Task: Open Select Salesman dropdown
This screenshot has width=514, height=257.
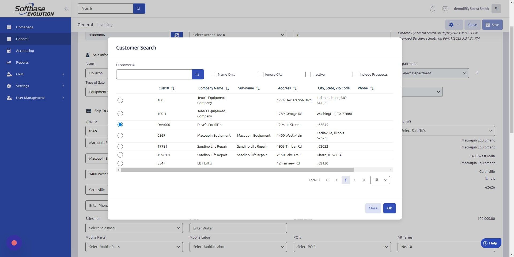Action: point(134,228)
